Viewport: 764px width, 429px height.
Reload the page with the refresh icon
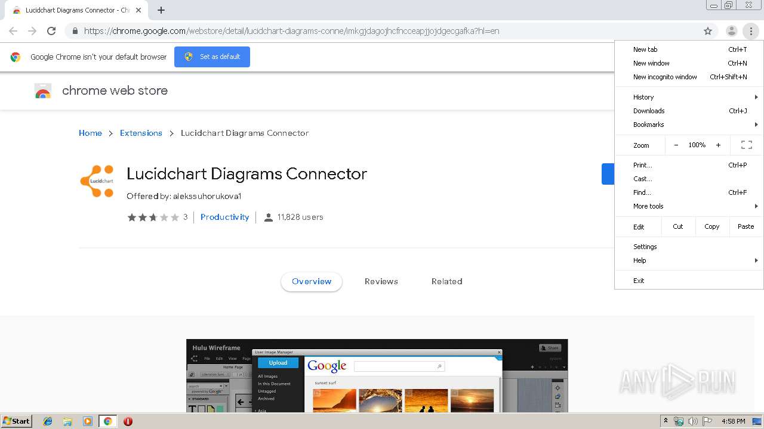tap(51, 31)
